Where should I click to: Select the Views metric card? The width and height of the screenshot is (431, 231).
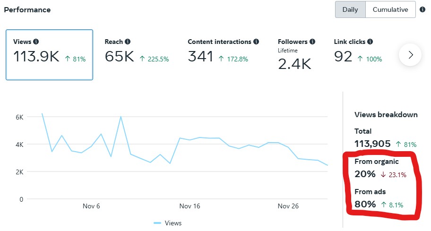pos(49,55)
